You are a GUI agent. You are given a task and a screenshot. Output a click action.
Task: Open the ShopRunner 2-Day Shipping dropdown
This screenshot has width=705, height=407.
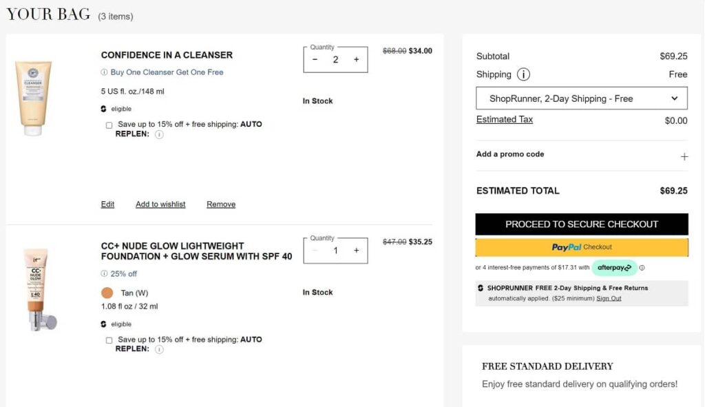click(x=581, y=98)
